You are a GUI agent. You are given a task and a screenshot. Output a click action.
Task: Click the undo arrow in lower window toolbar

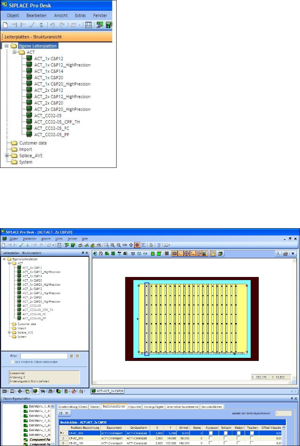pos(35,245)
